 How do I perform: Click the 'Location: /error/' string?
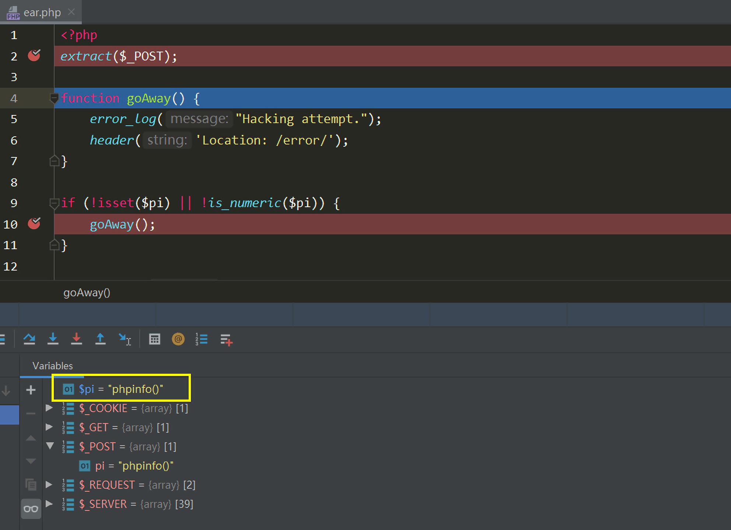tap(265, 140)
